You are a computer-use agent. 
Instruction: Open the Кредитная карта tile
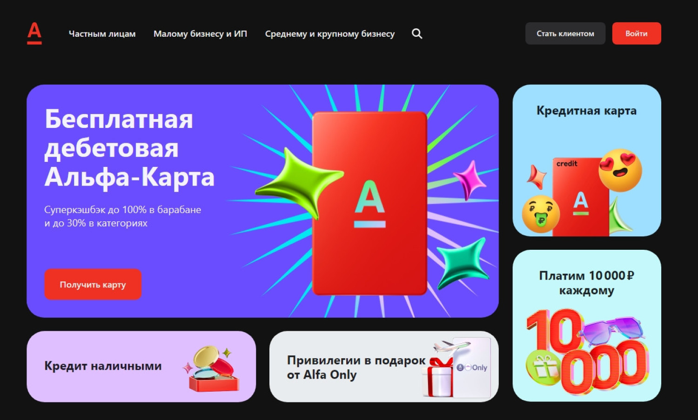click(587, 160)
